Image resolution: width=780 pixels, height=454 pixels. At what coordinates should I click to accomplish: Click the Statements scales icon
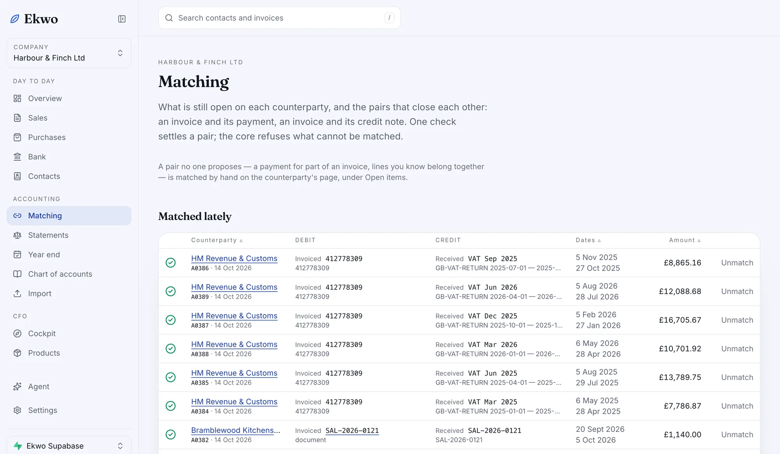click(x=17, y=235)
